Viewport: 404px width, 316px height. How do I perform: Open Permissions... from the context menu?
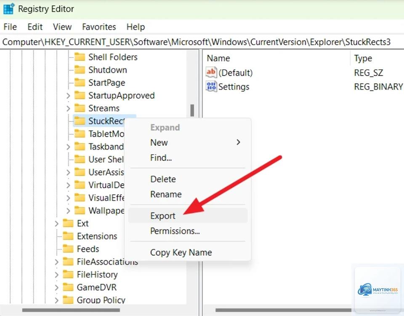point(188,231)
